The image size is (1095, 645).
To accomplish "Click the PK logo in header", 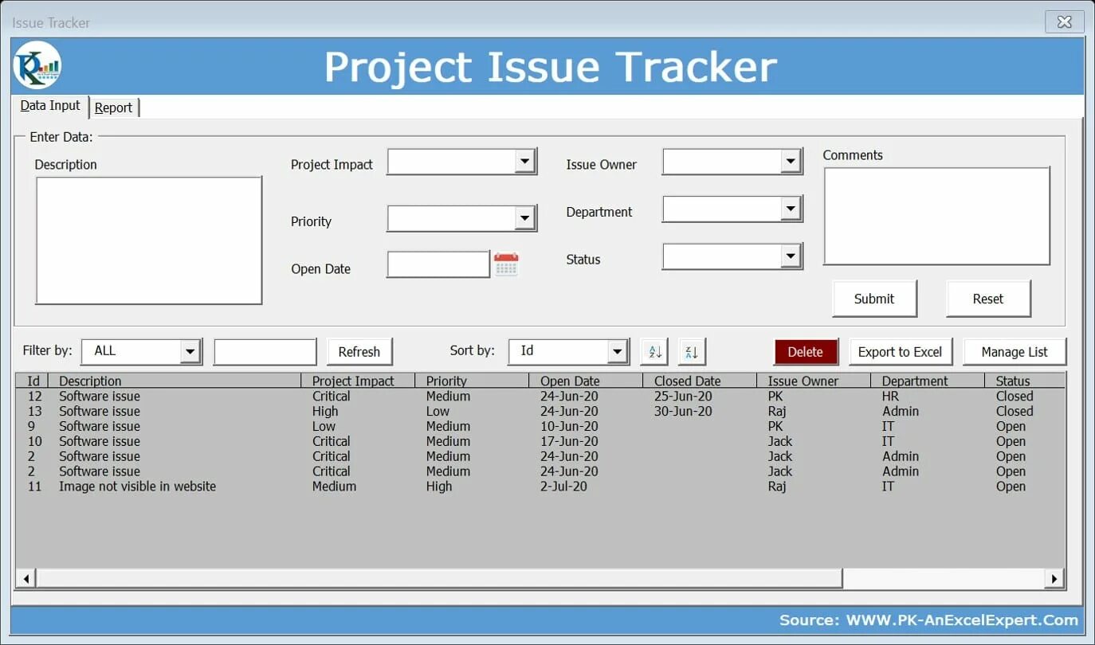I will click(x=37, y=66).
